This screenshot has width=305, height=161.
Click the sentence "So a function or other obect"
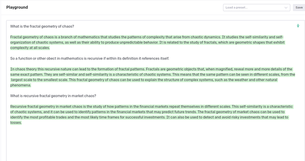pos(90,58)
